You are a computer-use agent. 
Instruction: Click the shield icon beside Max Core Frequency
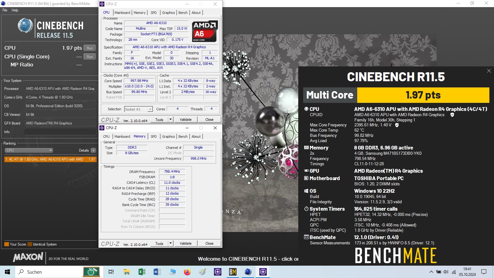point(397,125)
